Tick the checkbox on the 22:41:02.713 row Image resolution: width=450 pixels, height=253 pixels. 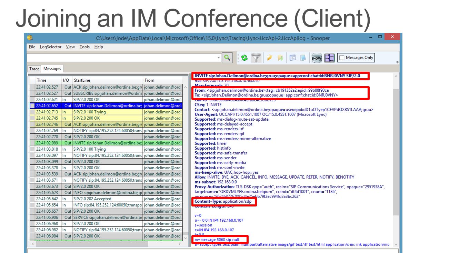click(x=32, y=112)
